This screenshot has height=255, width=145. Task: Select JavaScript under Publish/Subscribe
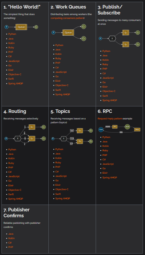(108, 78)
